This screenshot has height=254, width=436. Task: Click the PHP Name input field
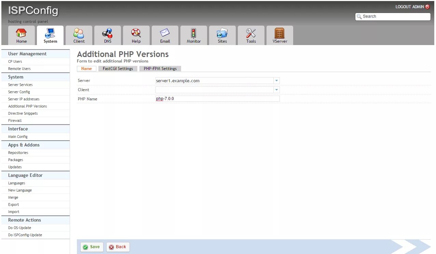tap(218, 99)
